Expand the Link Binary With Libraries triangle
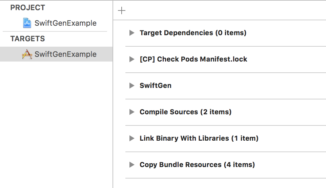Screen dimensions: 326x188 (x=132, y=138)
